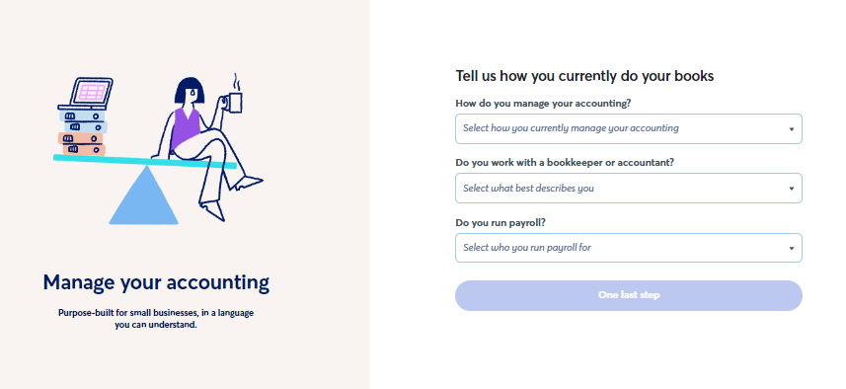Screen dimensions: 846x389
Task: Click the steaming coffee mug illustration
Action: click(x=234, y=95)
